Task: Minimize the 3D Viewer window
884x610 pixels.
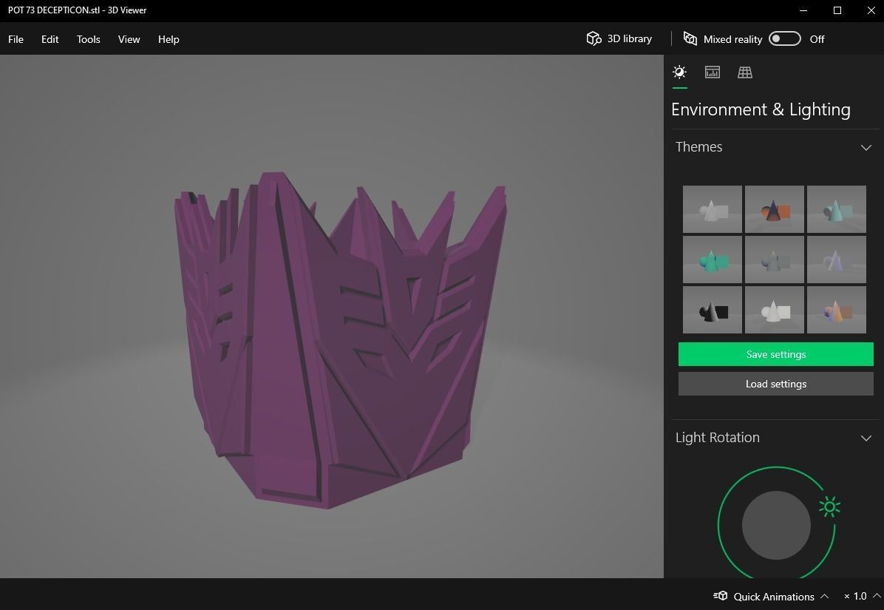Action: [x=803, y=10]
